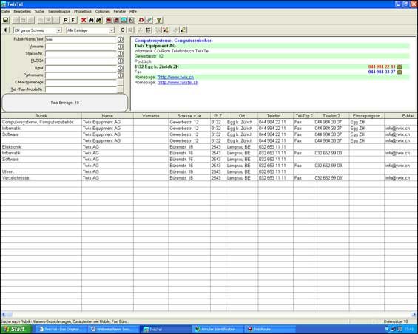Select the Elektronik row for Twix AG
The height and width of the screenshot is (334, 418).
[209, 147]
